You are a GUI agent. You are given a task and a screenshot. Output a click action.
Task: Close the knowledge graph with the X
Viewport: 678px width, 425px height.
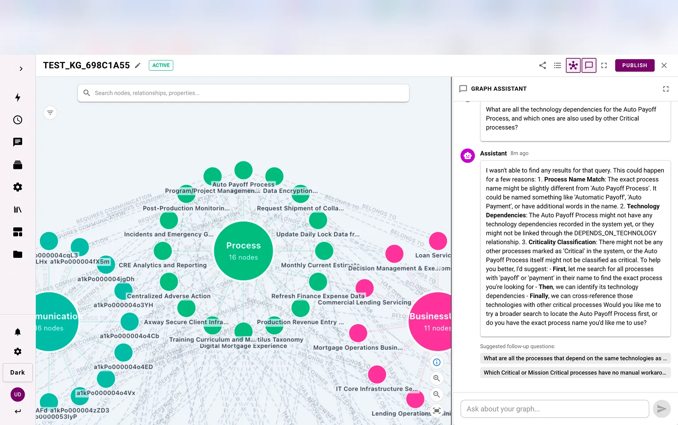click(x=664, y=65)
